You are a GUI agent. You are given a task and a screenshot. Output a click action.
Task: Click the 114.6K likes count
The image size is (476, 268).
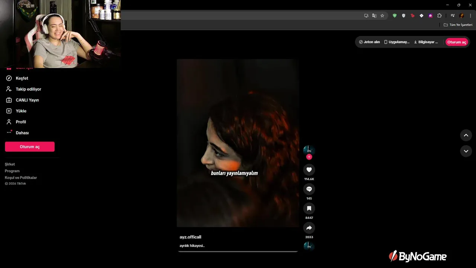coord(309,179)
